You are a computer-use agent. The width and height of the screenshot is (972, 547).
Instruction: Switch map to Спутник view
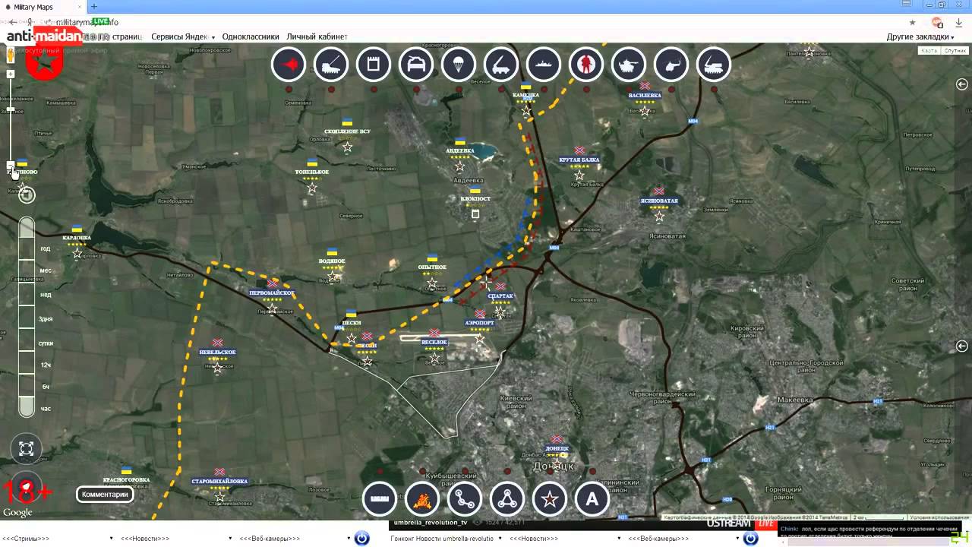click(955, 51)
